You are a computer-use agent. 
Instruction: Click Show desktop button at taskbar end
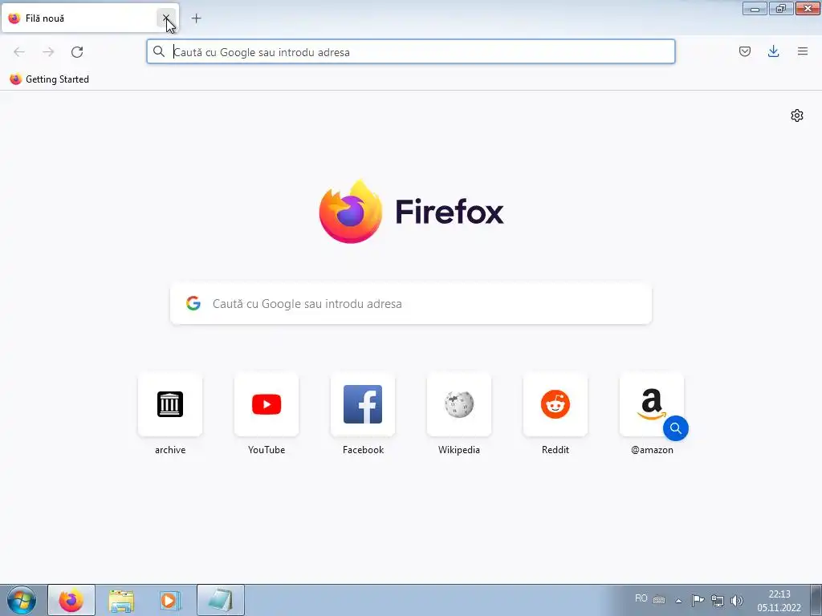816,600
